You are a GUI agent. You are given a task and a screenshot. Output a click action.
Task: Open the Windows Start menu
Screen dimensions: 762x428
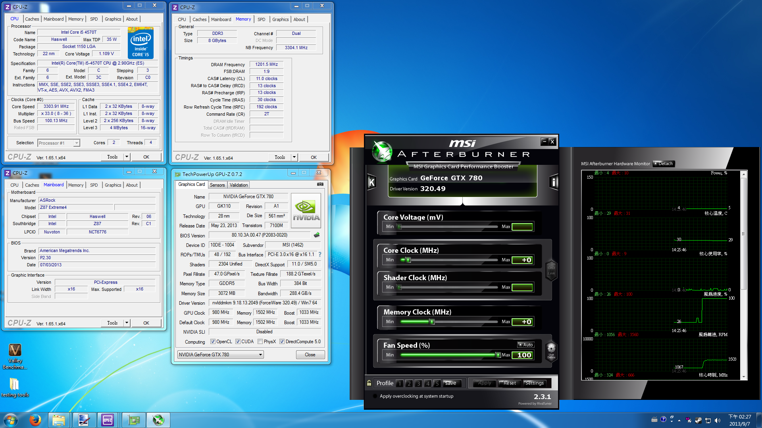[11, 420]
